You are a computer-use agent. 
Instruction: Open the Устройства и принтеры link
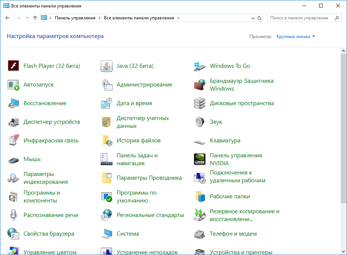(241, 252)
